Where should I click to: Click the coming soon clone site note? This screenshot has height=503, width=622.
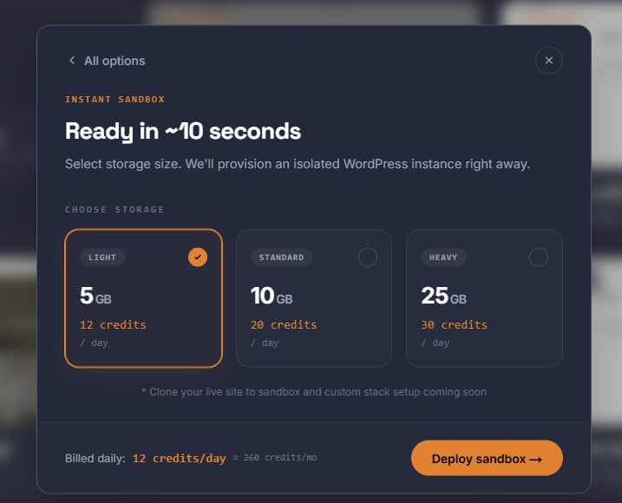314,392
